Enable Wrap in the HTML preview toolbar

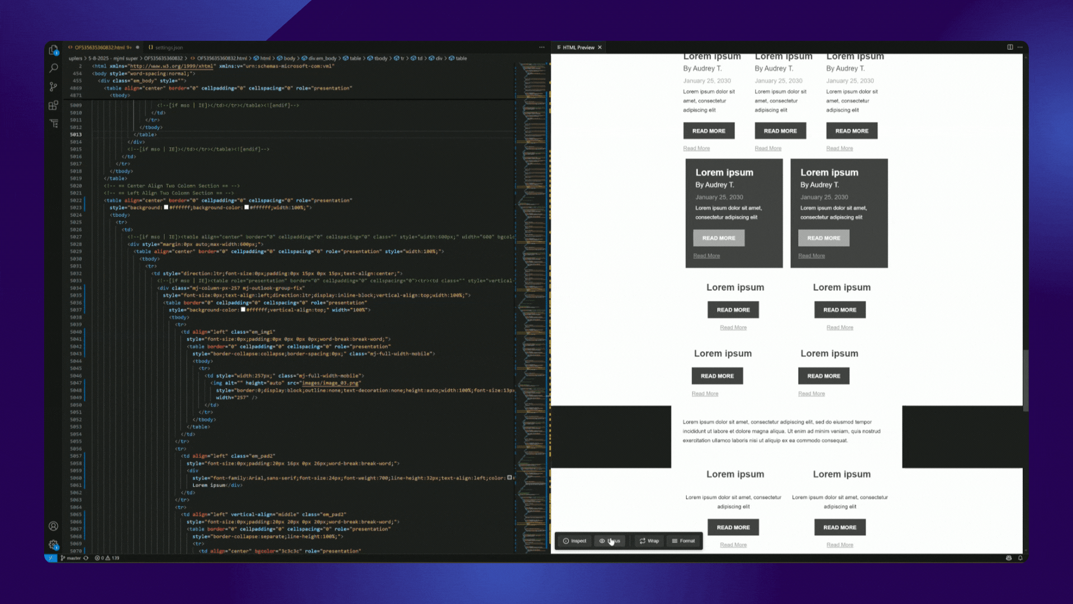point(648,541)
